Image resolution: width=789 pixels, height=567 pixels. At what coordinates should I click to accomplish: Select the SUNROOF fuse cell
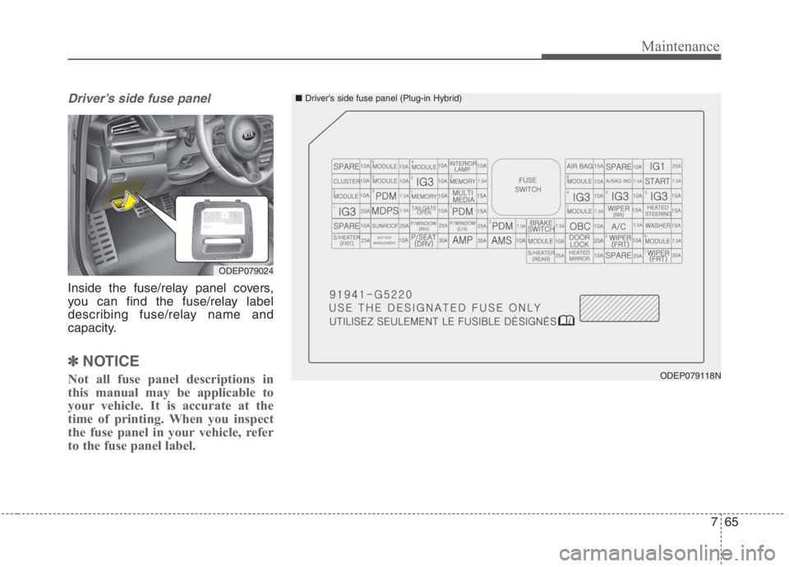[385, 226]
